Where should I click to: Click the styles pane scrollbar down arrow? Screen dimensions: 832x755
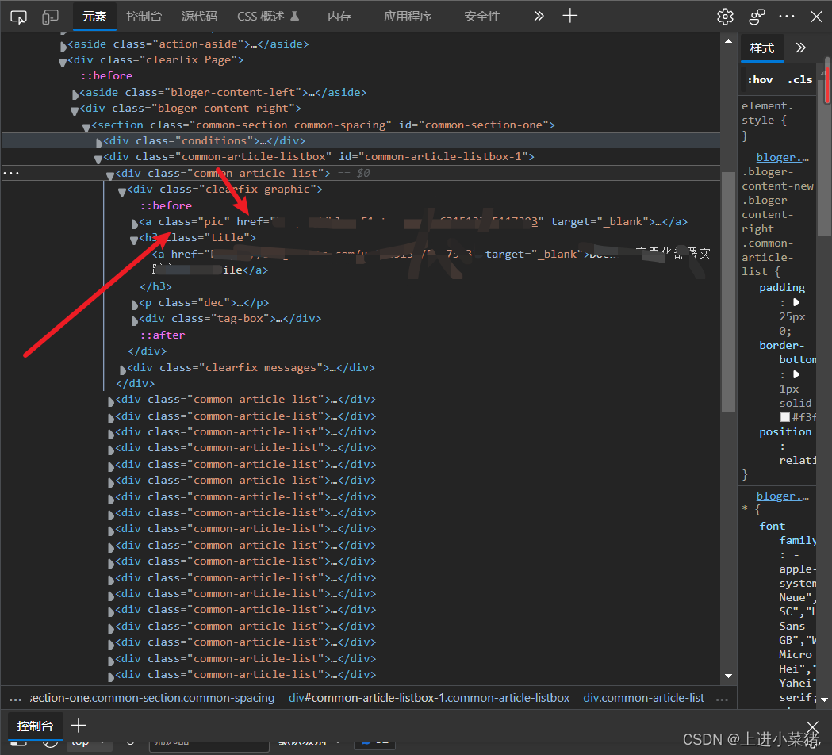click(825, 699)
